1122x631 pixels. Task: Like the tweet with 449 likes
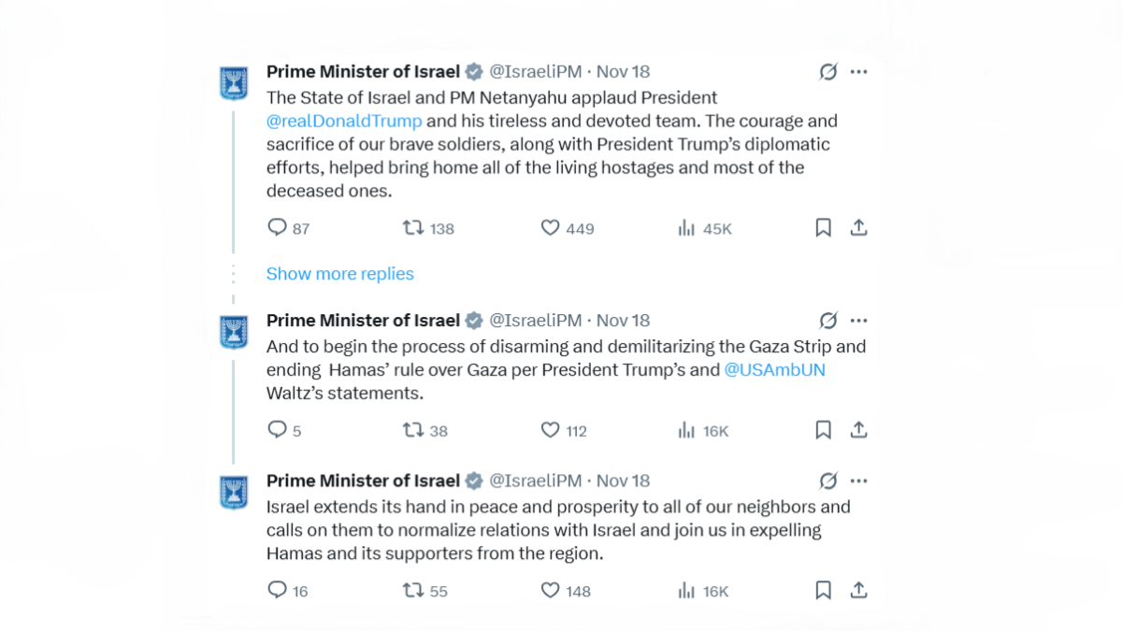point(551,228)
